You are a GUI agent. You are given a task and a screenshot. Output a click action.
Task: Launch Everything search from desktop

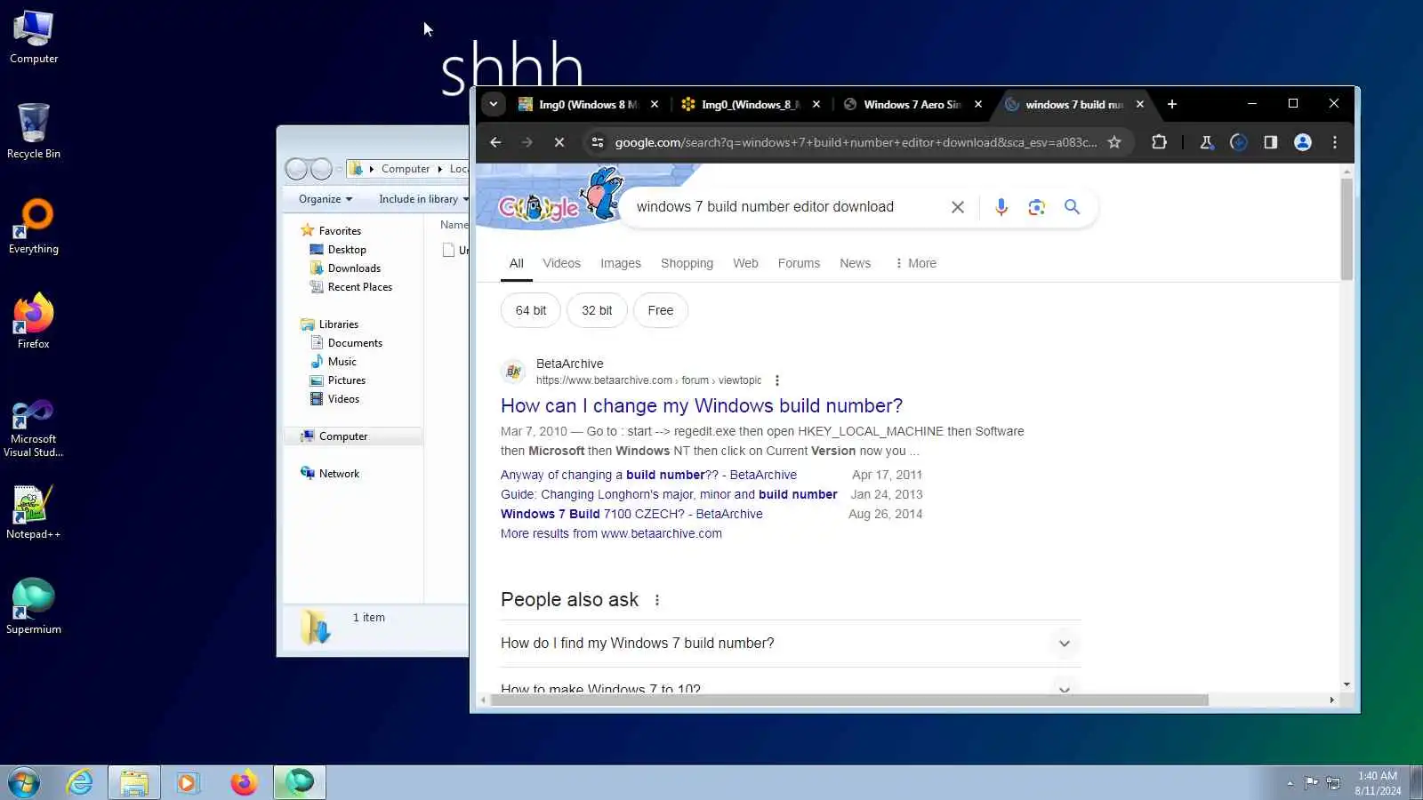(x=34, y=227)
